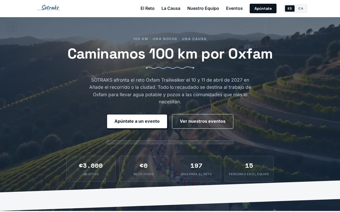Viewport: 340px width, 212px height.
Task: Switch language to ES
Action: [290, 8]
